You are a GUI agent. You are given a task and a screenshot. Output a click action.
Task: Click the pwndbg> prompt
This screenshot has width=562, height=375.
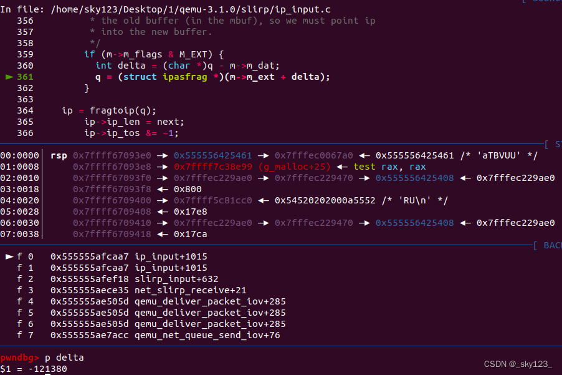pyautogui.click(x=19, y=358)
